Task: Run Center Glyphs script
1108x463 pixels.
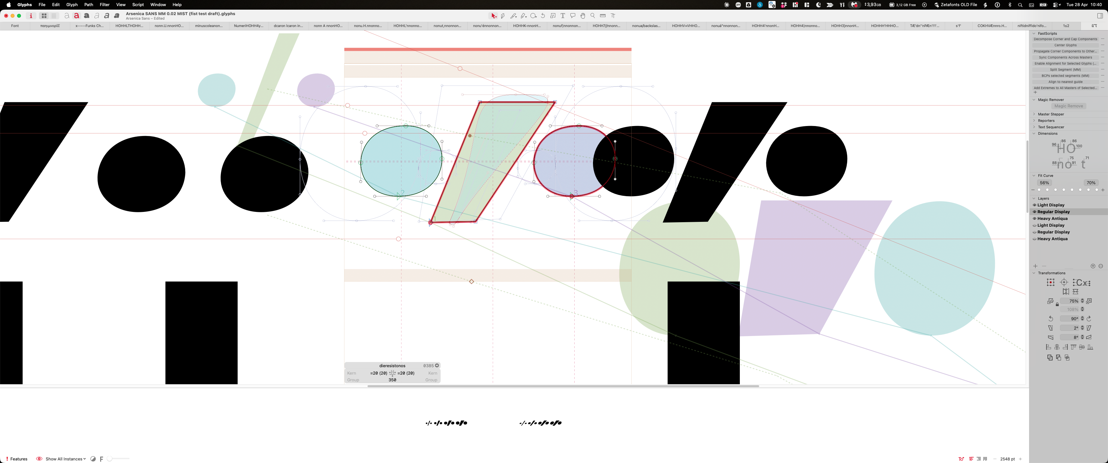Action: tap(1065, 45)
